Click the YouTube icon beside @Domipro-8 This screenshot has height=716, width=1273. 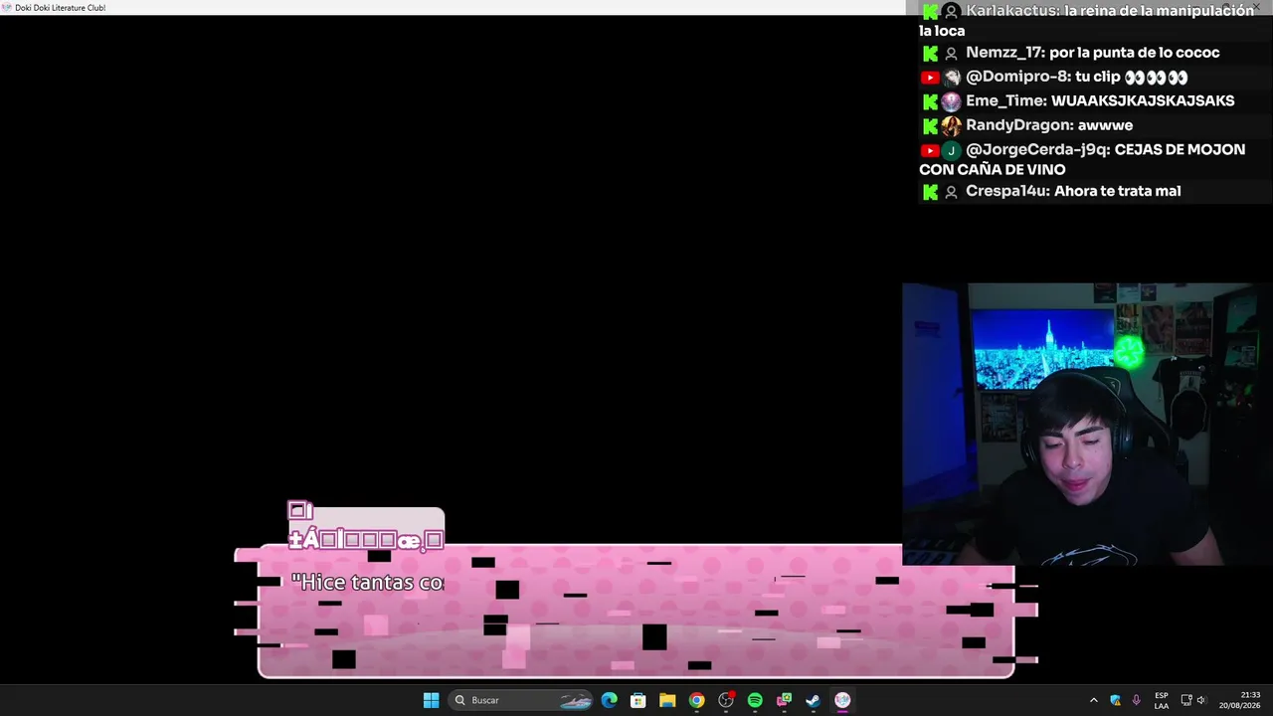pos(930,78)
